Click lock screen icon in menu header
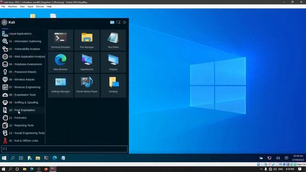Image resolution: width=306 pixels, height=172 pixels. [118, 22]
